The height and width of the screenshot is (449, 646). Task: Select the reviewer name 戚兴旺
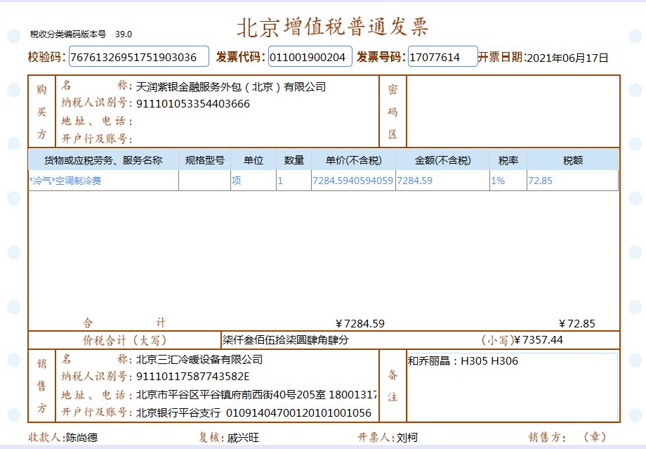click(243, 438)
